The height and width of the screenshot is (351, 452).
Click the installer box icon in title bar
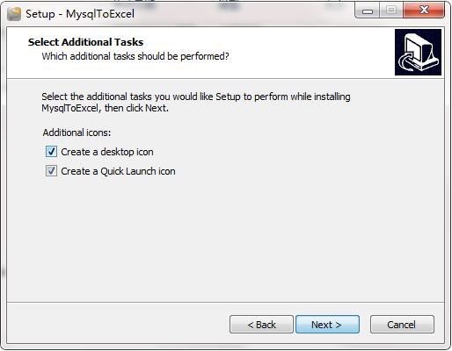(x=14, y=14)
